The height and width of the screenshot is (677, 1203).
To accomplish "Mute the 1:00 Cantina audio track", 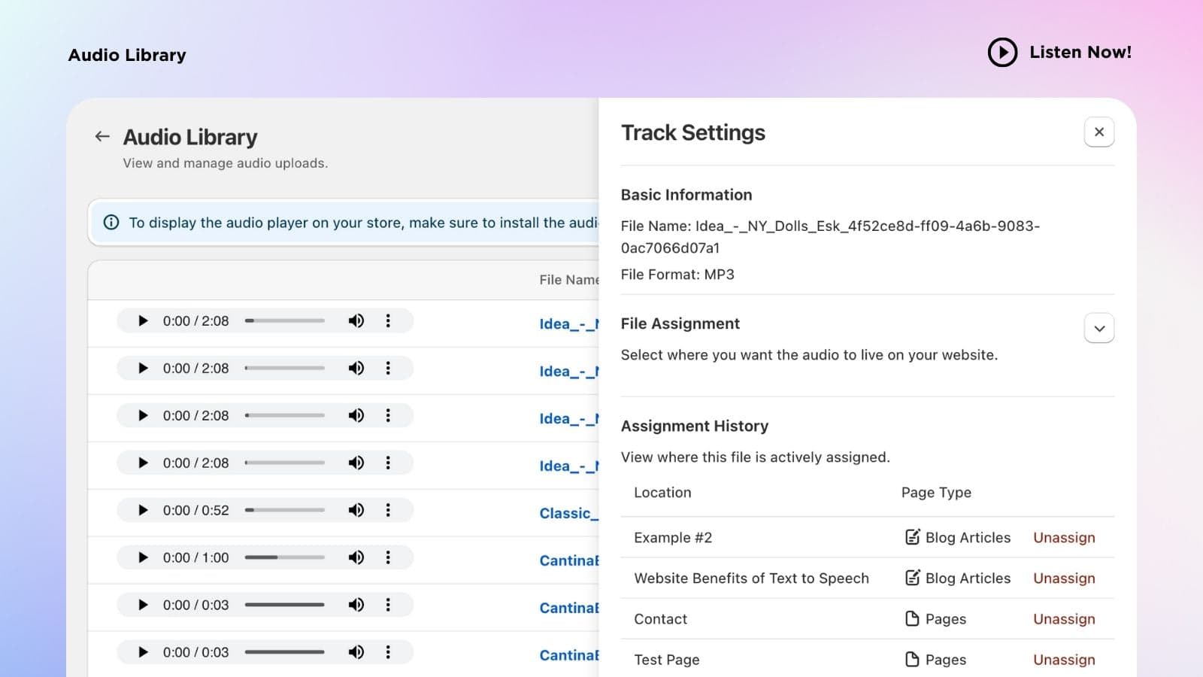I will tap(356, 557).
